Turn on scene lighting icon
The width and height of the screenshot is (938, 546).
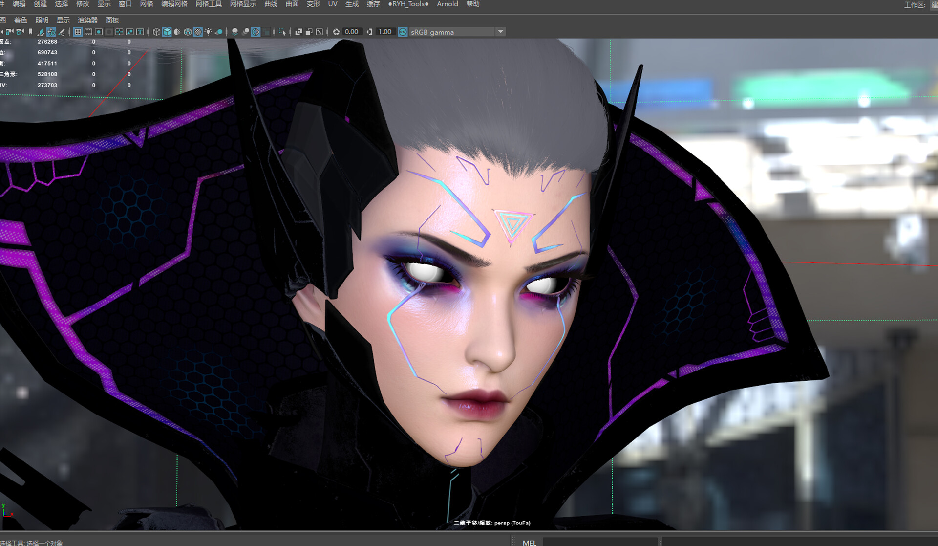pos(208,32)
